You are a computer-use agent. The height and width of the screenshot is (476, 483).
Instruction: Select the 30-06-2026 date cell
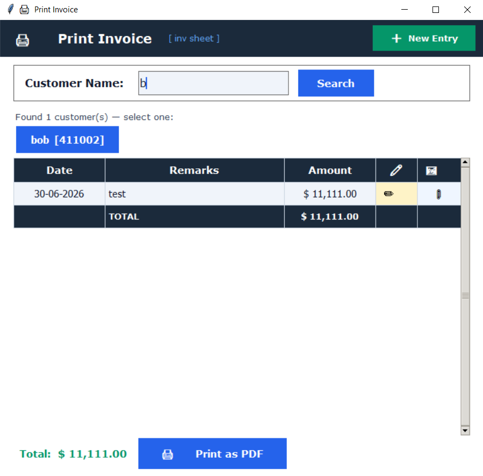click(x=59, y=194)
